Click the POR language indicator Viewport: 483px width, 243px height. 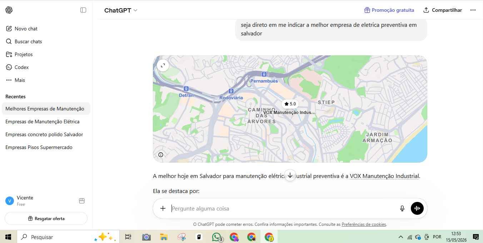coord(437,237)
